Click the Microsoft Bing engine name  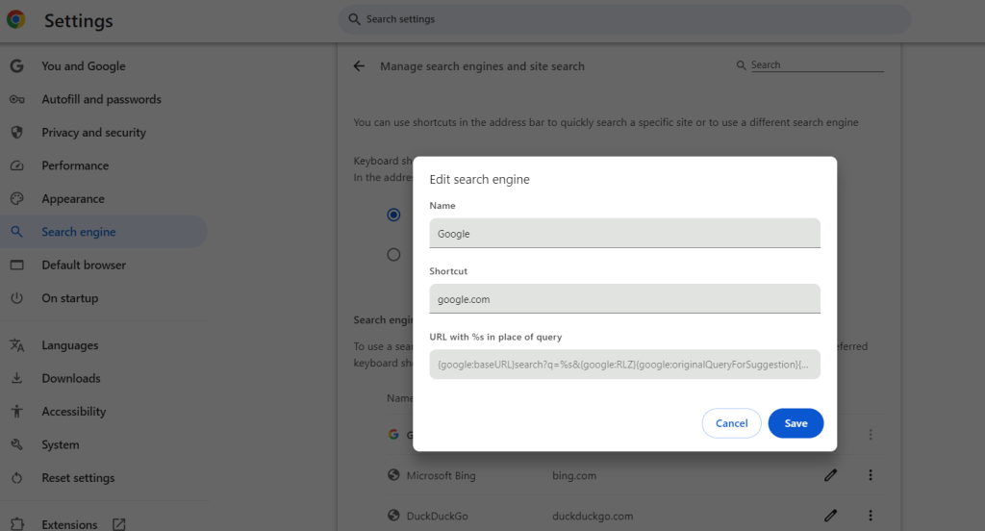point(441,476)
